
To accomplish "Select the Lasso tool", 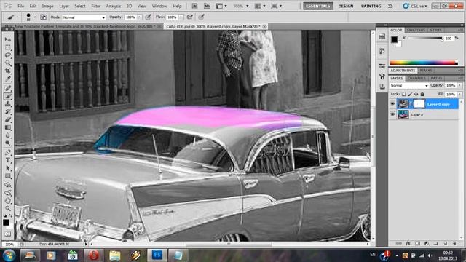I will pos(8,55).
